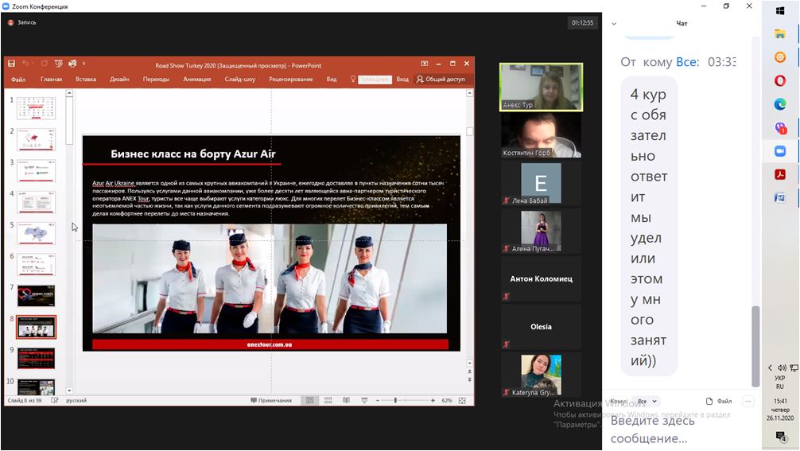Toggle the Примечания notes pane
800x451 pixels.
(271, 401)
